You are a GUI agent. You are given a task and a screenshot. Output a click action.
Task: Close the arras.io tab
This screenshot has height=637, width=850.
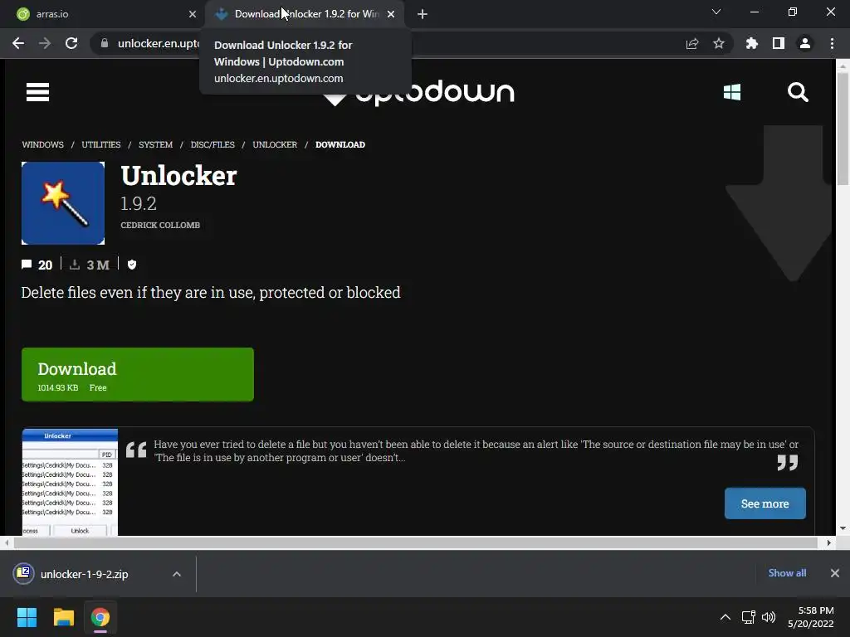click(193, 14)
